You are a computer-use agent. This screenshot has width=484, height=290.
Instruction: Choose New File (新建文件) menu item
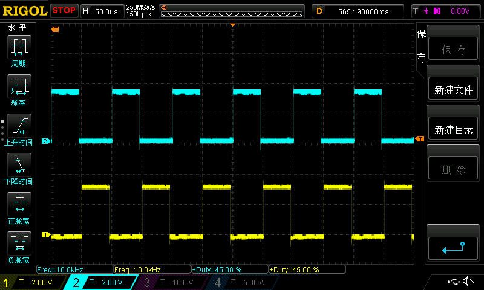(x=453, y=89)
